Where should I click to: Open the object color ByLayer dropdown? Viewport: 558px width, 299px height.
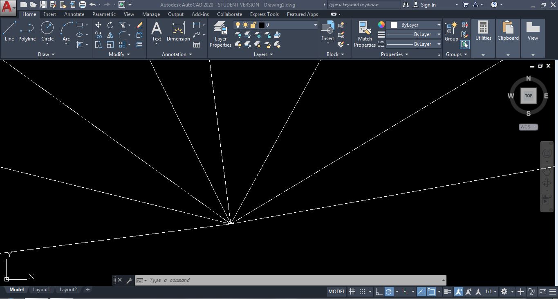pos(439,25)
